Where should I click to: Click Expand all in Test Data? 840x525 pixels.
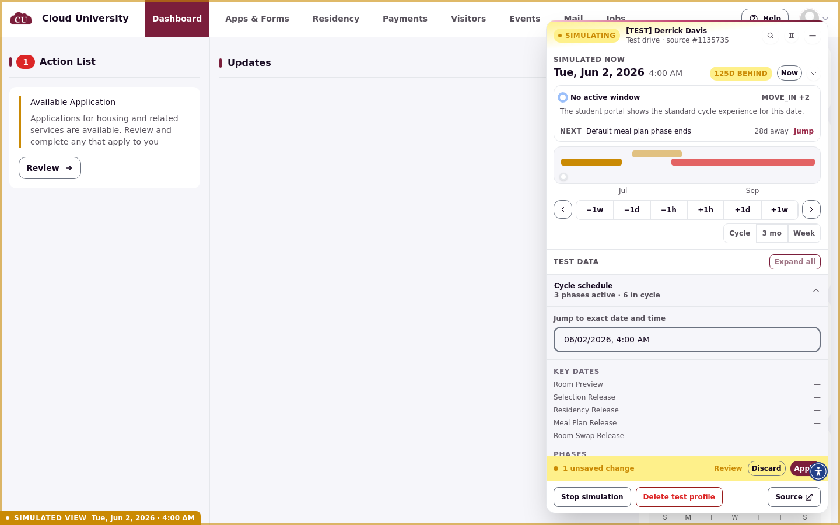tap(795, 262)
